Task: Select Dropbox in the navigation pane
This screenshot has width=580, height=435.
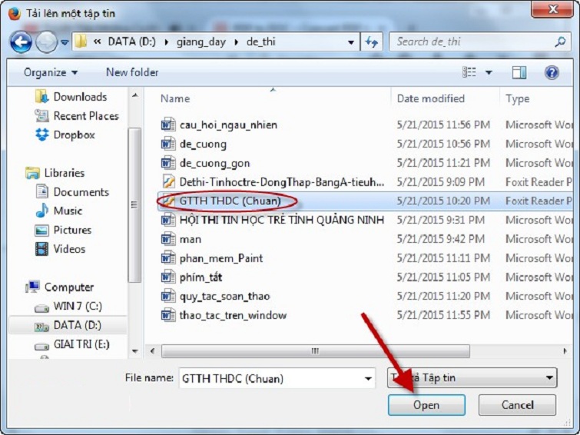Action: click(x=74, y=134)
